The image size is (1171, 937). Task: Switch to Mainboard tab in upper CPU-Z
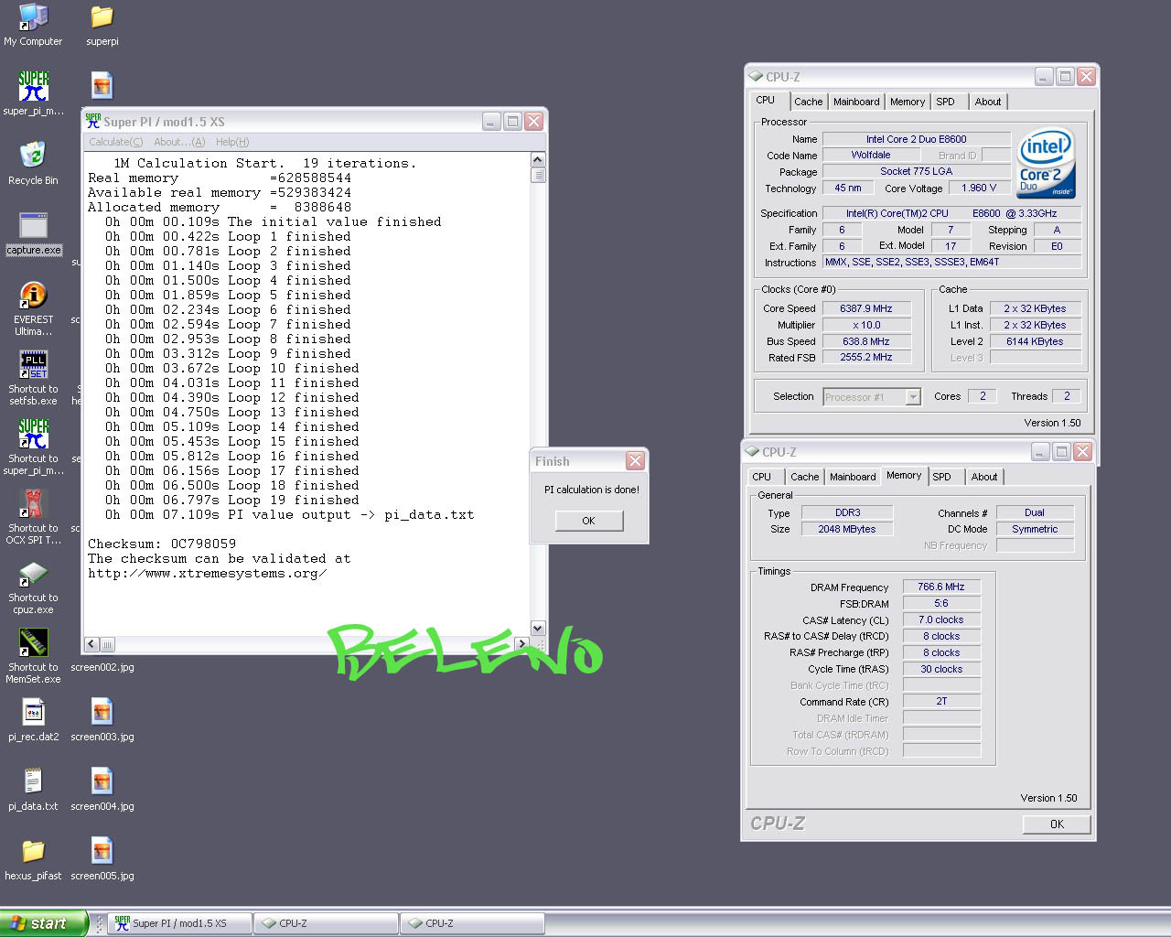(856, 102)
